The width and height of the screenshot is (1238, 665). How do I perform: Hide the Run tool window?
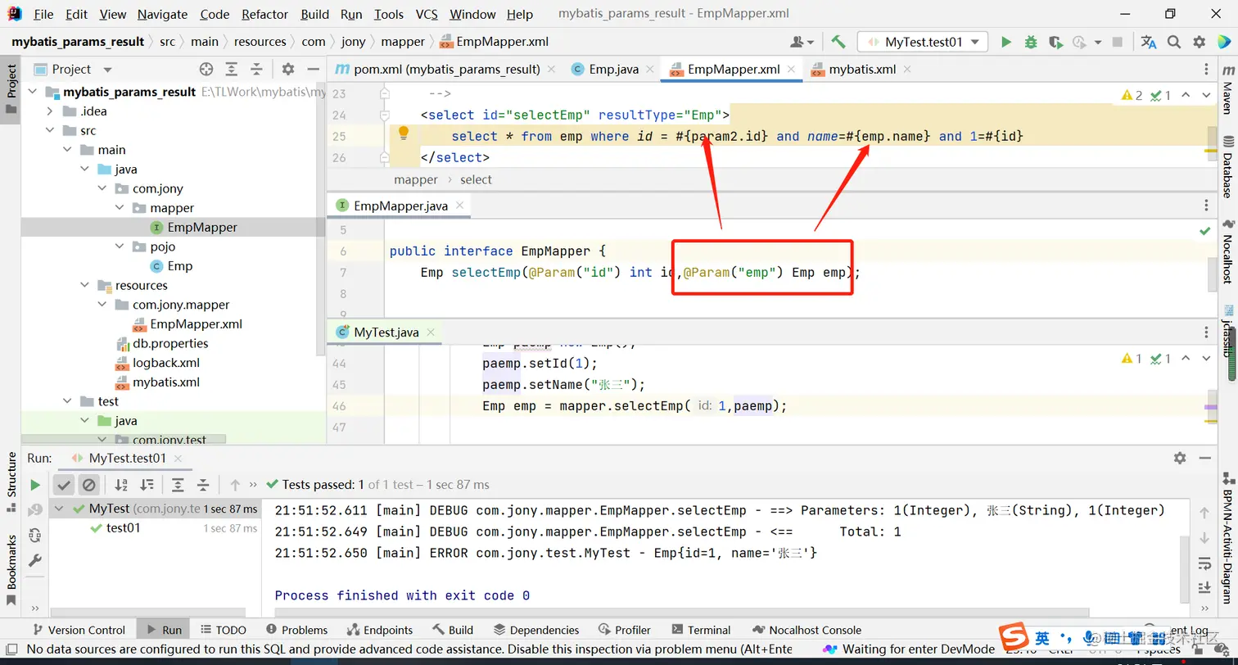click(x=1205, y=459)
